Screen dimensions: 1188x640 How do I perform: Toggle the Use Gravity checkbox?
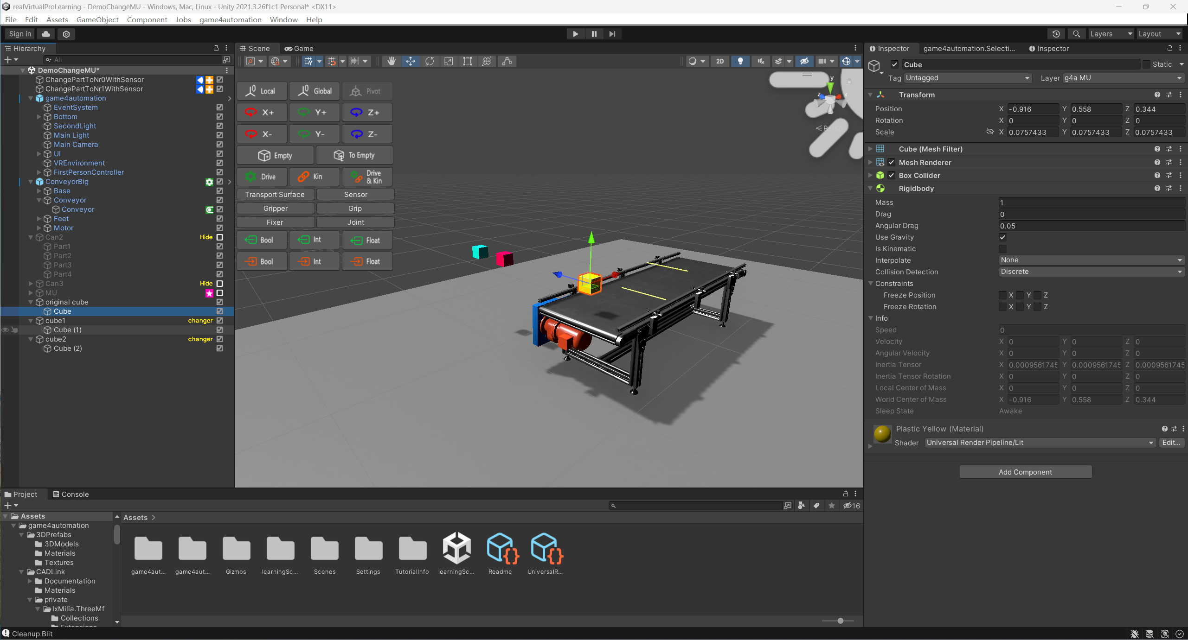[x=1002, y=237]
